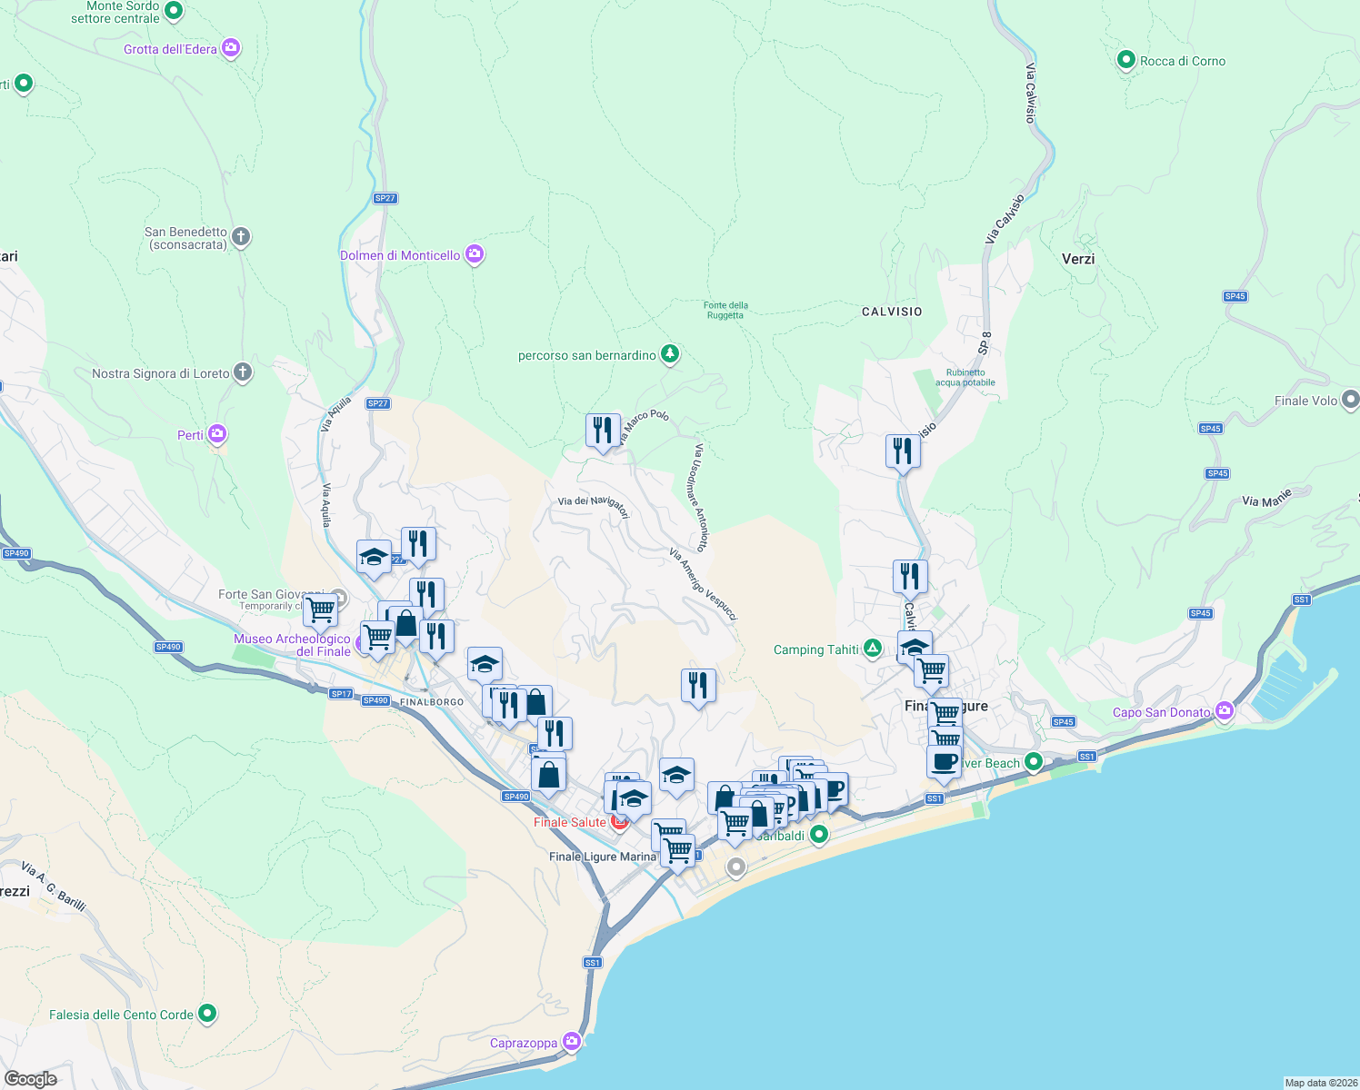Click the green Garibaldi marker near the beach

pyautogui.click(x=817, y=834)
